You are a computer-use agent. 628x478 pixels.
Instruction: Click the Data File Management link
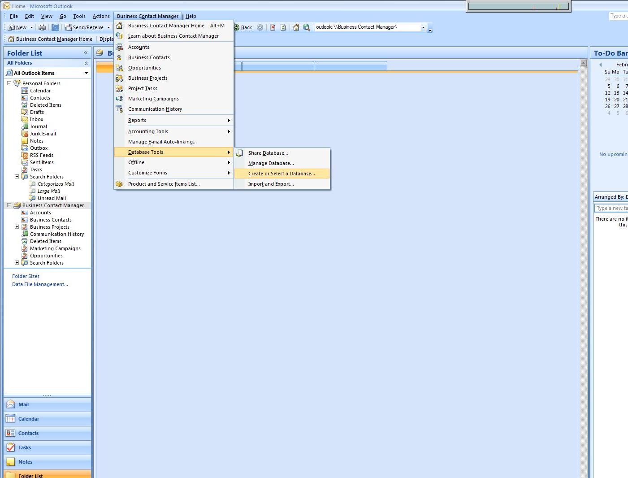tap(40, 284)
